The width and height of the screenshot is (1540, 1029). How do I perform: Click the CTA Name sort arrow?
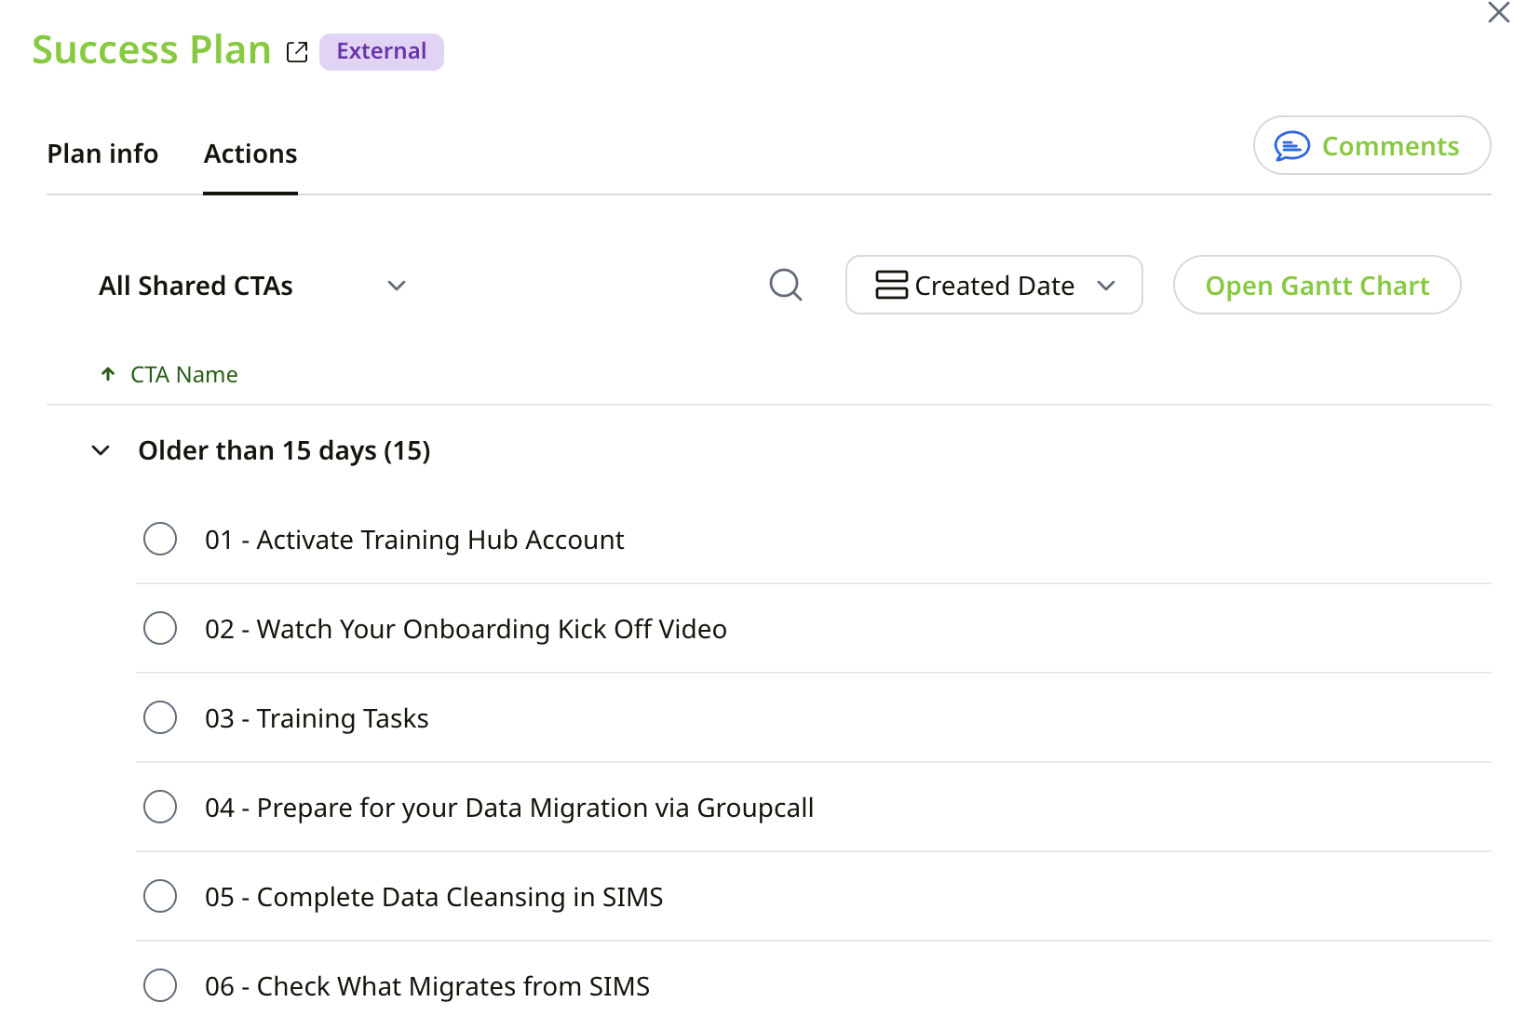[x=108, y=374]
